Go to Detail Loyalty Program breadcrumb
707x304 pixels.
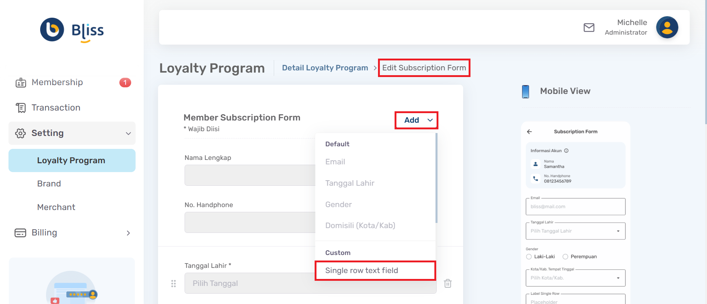[x=325, y=68]
